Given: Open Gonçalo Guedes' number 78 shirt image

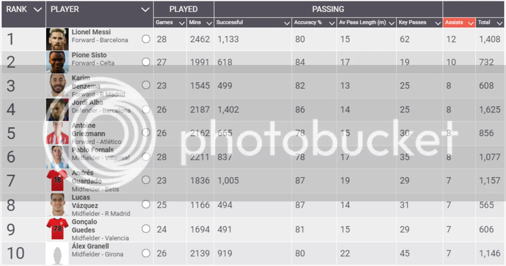Looking at the screenshot, I should [x=58, y=229].
